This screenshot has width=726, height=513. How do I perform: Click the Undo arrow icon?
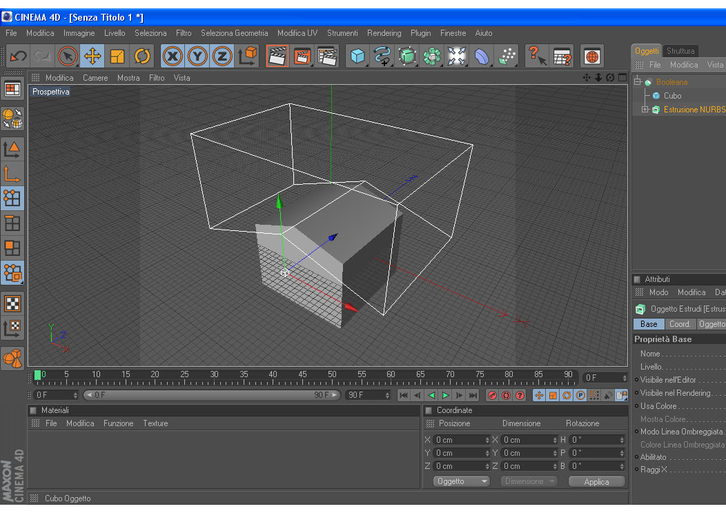[19, 56]
